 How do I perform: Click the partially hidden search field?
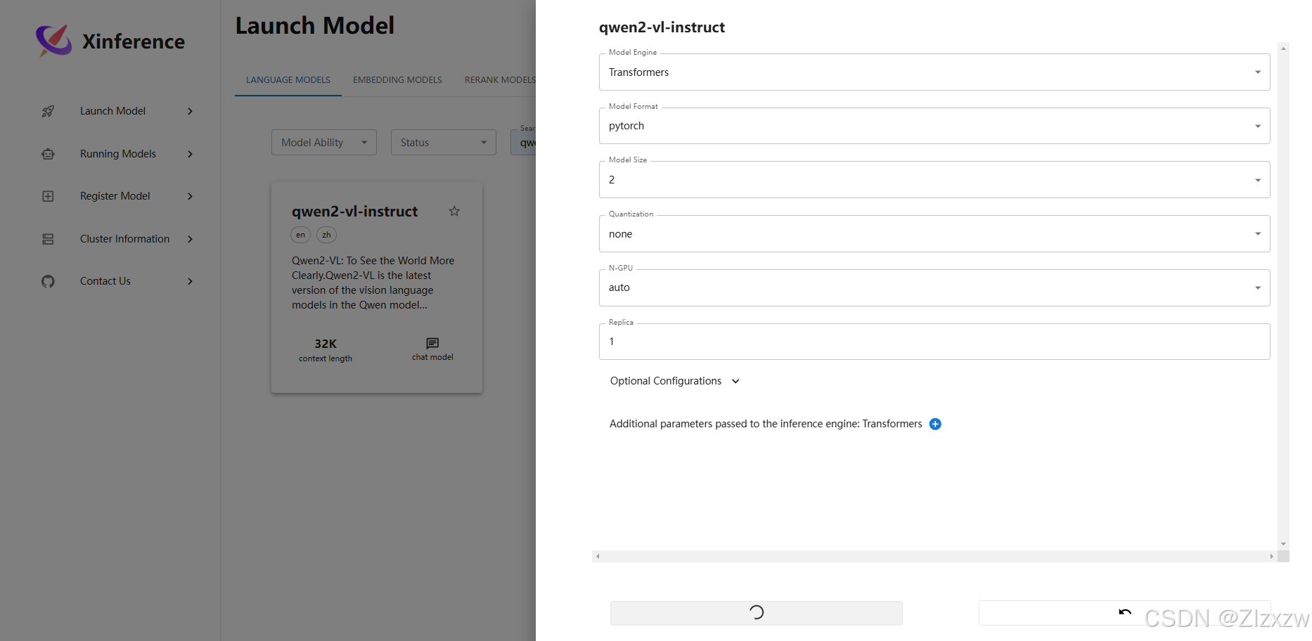tap(523, 143)
